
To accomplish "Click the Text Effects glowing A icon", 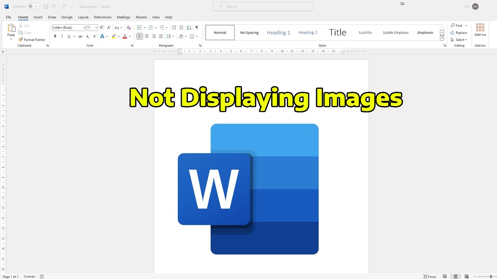I will click(102, 36).
